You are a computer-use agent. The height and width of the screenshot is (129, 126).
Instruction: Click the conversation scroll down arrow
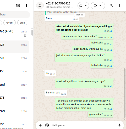pos(125,120)
